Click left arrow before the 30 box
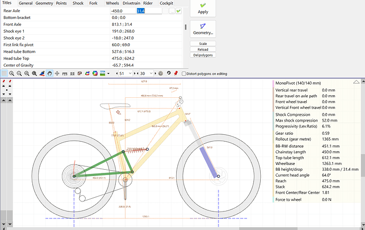 click(138, 73)
